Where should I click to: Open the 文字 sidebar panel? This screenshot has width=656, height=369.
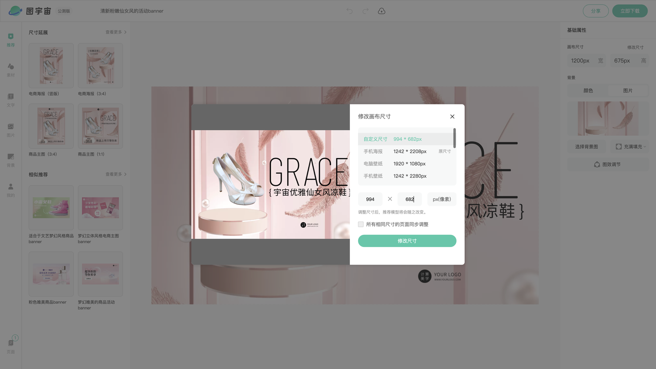pyautogui.click(x=11, y=100)
